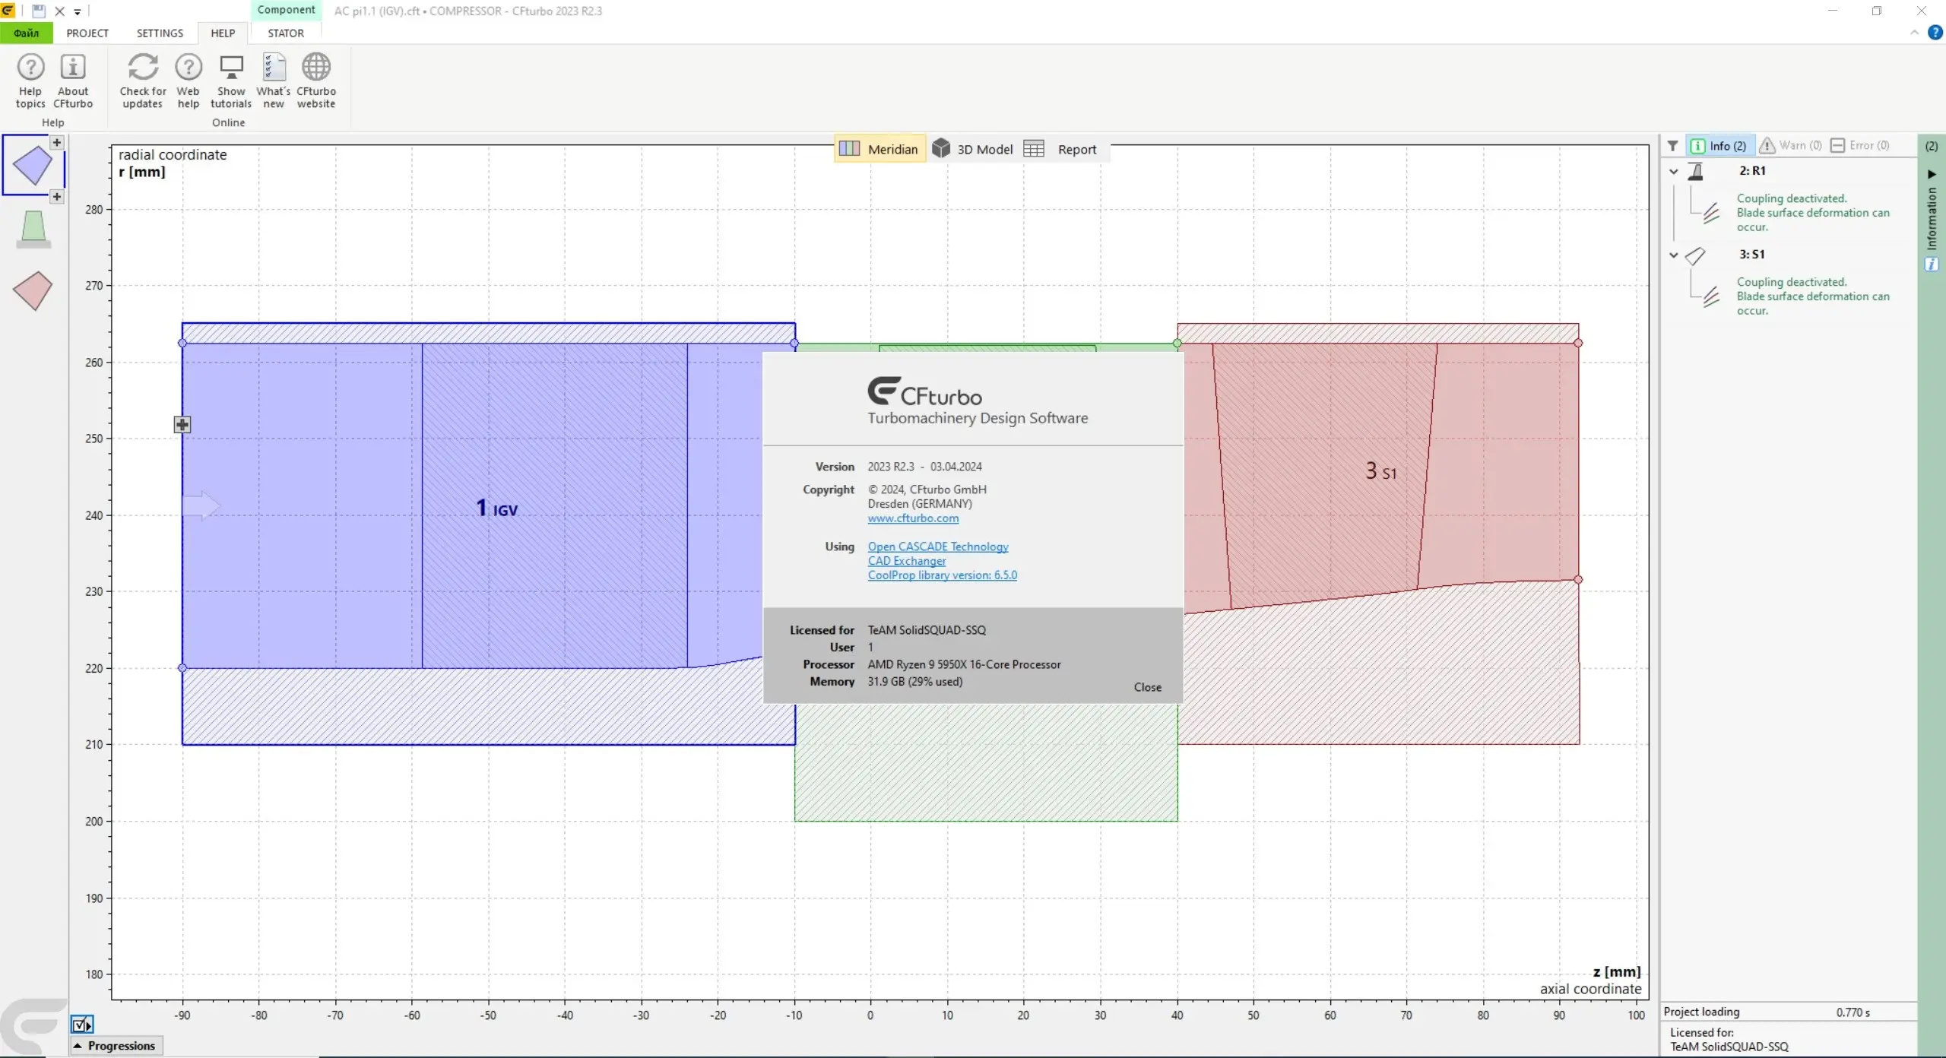Select the HELP ribbon tab
This screenshot has height=1058, width=1946.
223,33
